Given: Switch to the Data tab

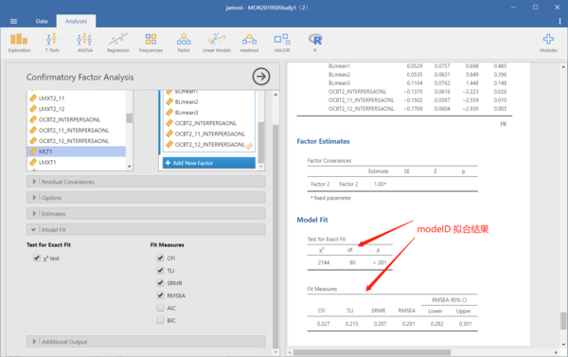Looking at the screenshot, I should click(42, 21).
